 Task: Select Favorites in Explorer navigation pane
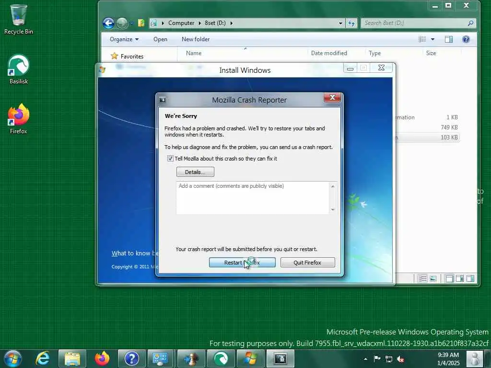pos(128,57)
